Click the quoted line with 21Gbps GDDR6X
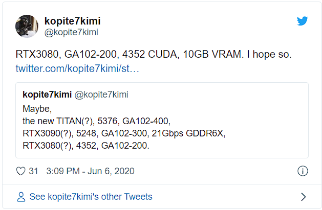This screenshot has height=210, width=322. coord(124,133)
